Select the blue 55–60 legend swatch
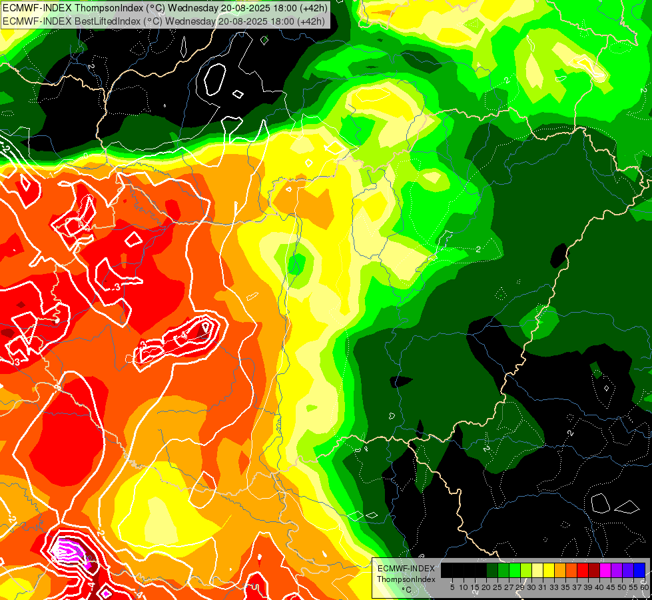Image resolution: width=652 pixels, height=600 pixels. (x=639, y=570)
